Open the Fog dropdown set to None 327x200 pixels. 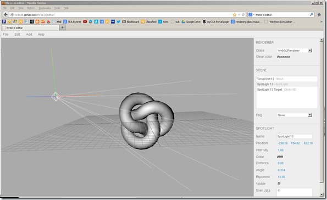coord(294,115)
